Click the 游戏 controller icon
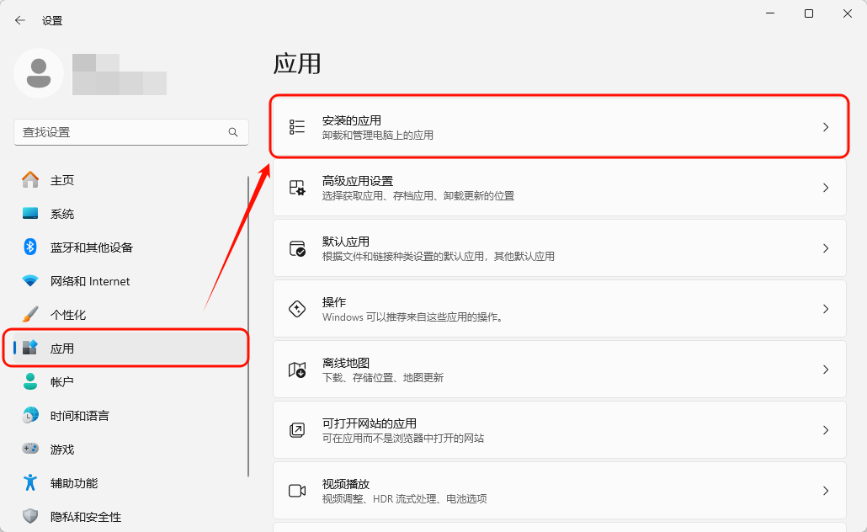 [x=30, y=449]
